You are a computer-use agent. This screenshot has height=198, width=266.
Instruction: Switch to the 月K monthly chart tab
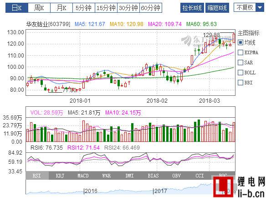point(61,8)
